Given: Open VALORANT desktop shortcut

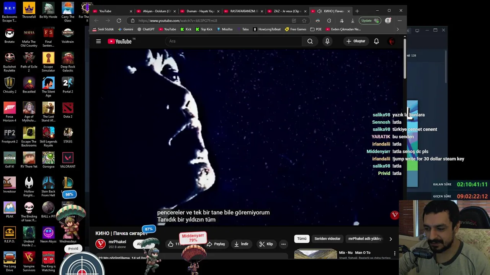Looking at the screenshot, I should point(68,160).
